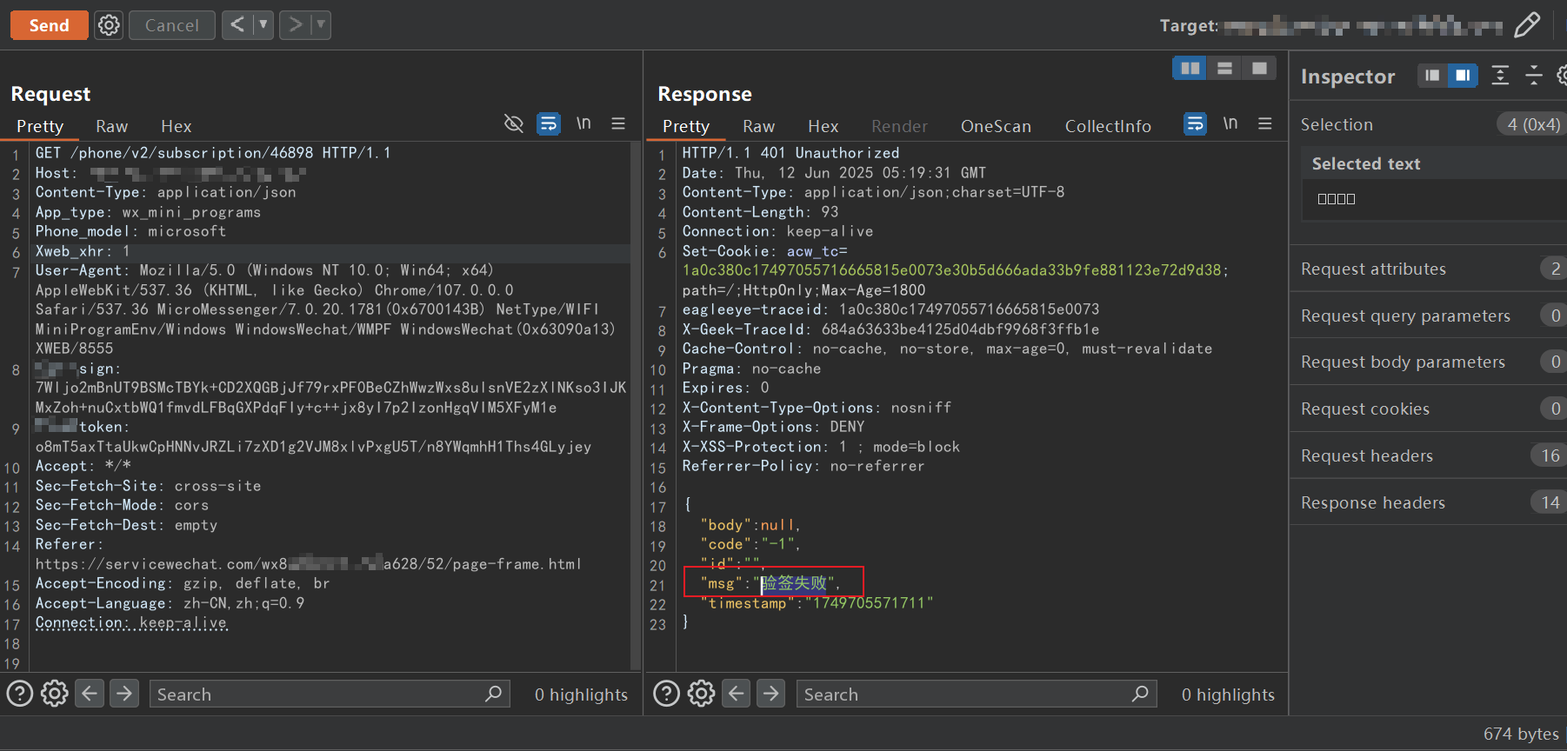Click the Content-Length: 93 response header
This screenshot has height=751, width=1567.
coord(760,212)
